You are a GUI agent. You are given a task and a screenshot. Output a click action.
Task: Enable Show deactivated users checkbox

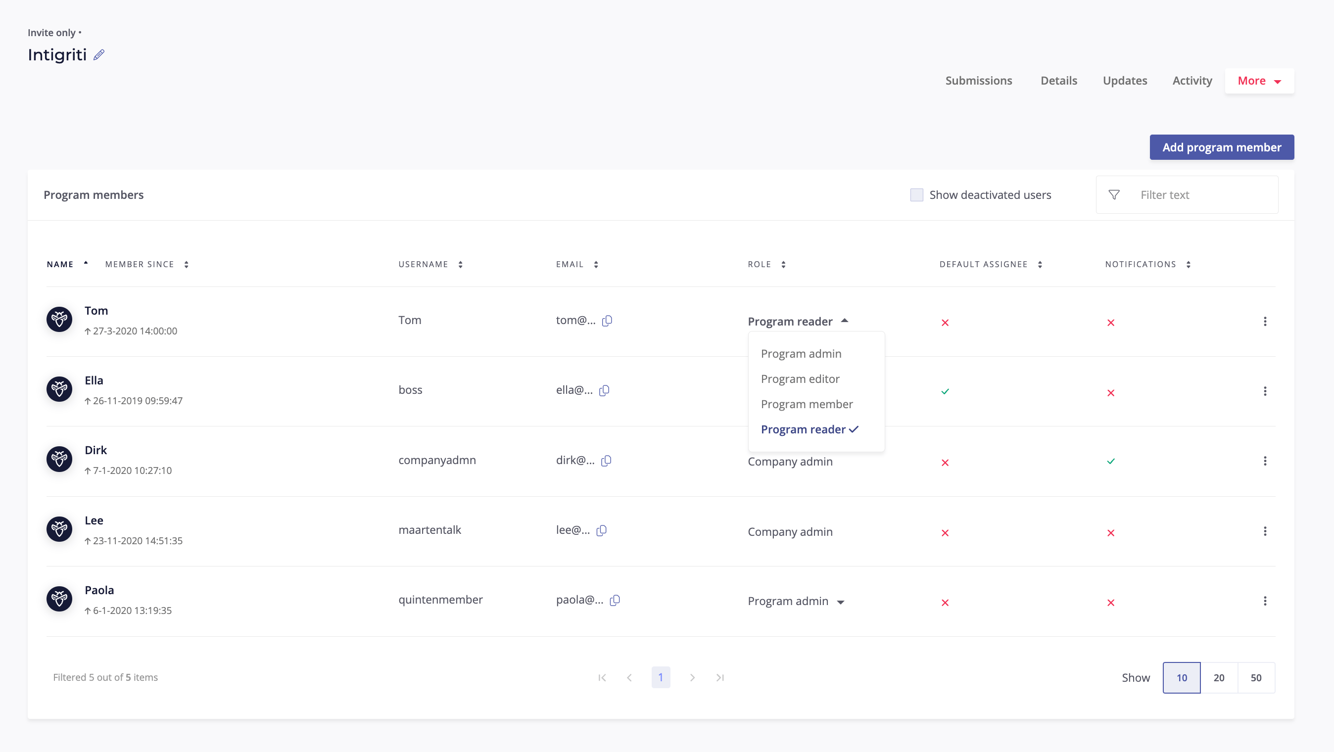(x=916, y=195)
